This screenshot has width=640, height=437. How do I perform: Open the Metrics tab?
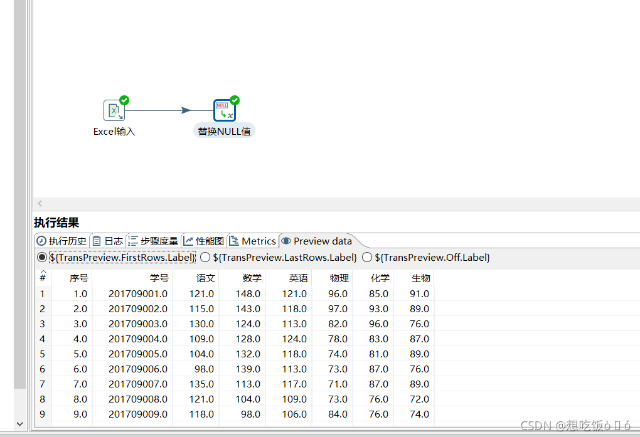253,240
